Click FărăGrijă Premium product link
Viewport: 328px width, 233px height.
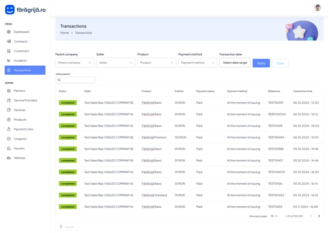[154, 137]
